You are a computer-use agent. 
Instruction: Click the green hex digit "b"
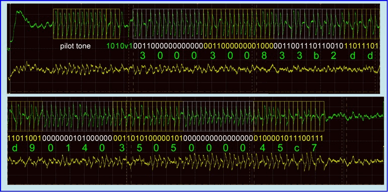(316, 55)
